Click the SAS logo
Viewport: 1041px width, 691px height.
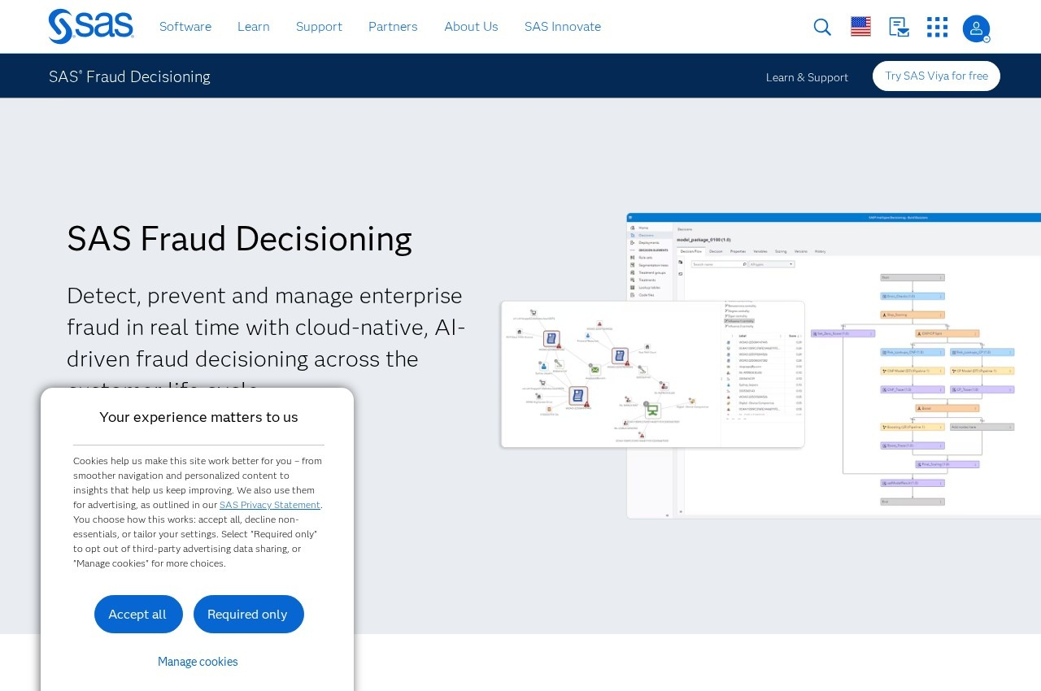click(91, 26)
